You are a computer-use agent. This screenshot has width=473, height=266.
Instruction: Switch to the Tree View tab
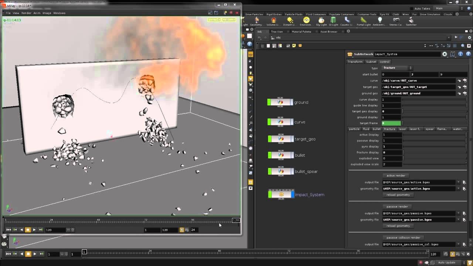[276, 31]
